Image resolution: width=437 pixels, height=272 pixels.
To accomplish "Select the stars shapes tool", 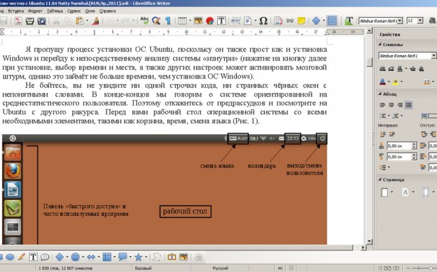I will coord(139,257).
